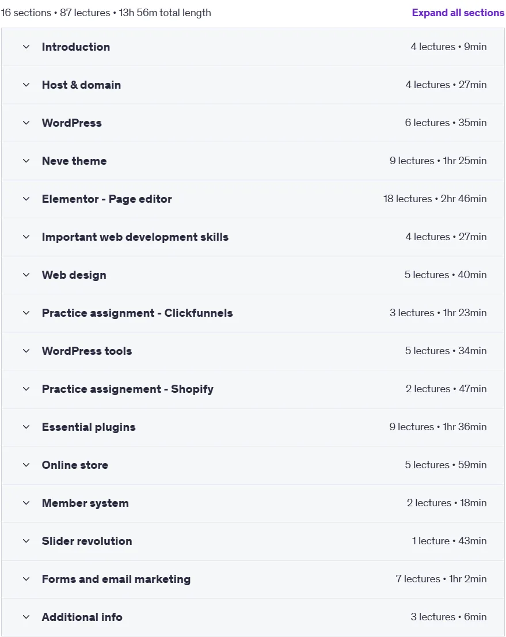This screenshot has height=637, width=506.
Task: Click the 3 lectures • 1hr 23min label
Action: [438, 313]
